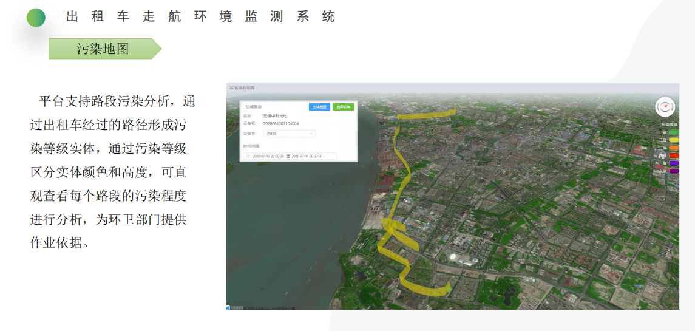Click the device name 无锡中科光电
Screen dimensions: 695x331
coord(275,115)
